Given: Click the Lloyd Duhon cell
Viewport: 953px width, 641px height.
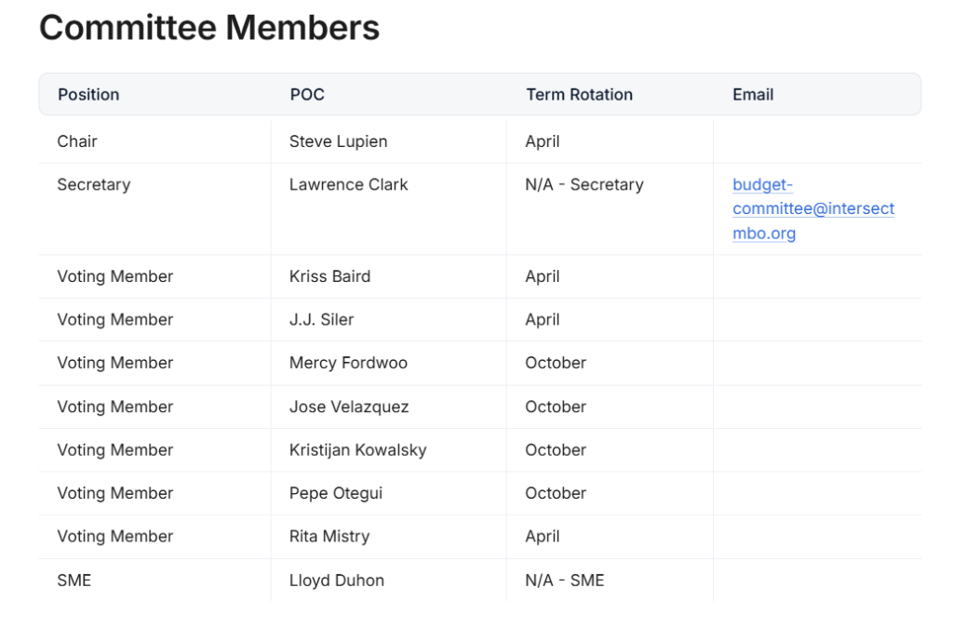Looking at the screenshot, I should click(x=336, y=580).
